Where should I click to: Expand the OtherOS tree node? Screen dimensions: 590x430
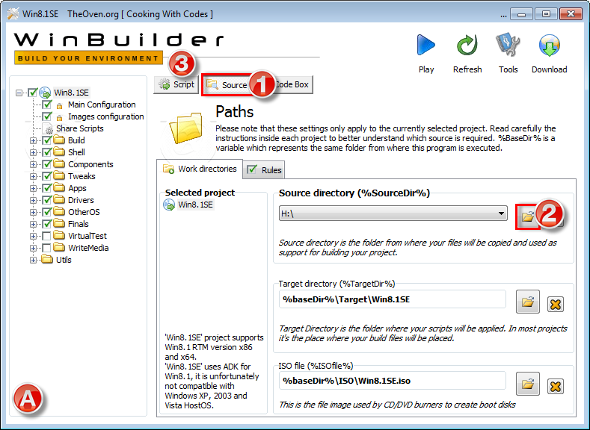[x=33, y=213]
